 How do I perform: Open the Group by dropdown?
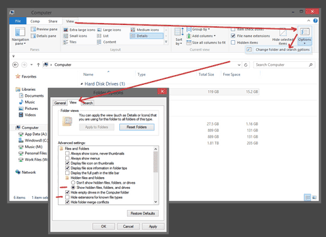[x=198, y=29]
